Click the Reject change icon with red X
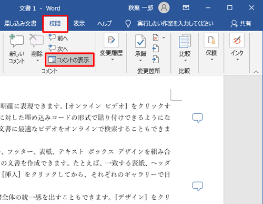 coord(156,37)
